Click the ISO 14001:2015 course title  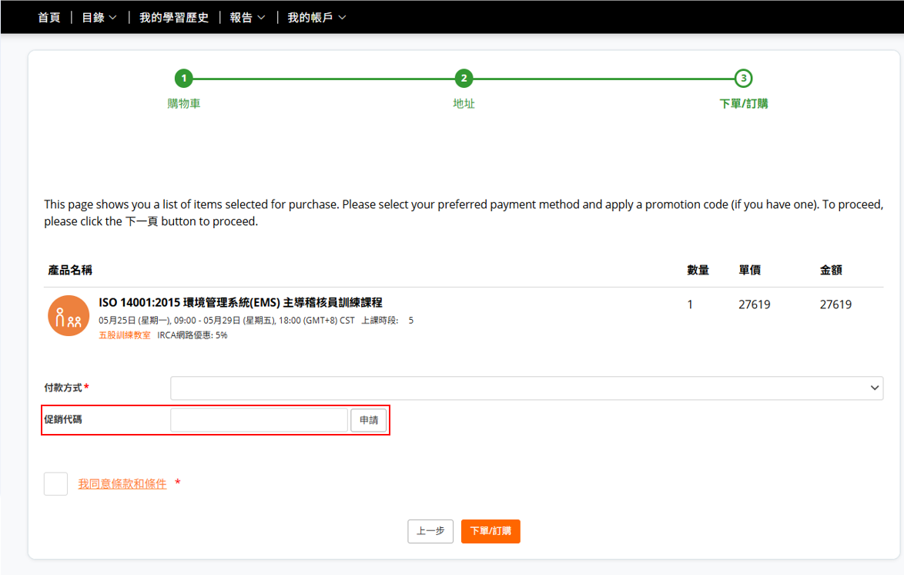pyautogui.click(x=240, y=303)
